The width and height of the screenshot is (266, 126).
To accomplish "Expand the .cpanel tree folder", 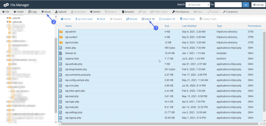I will [x=7, y=18].
